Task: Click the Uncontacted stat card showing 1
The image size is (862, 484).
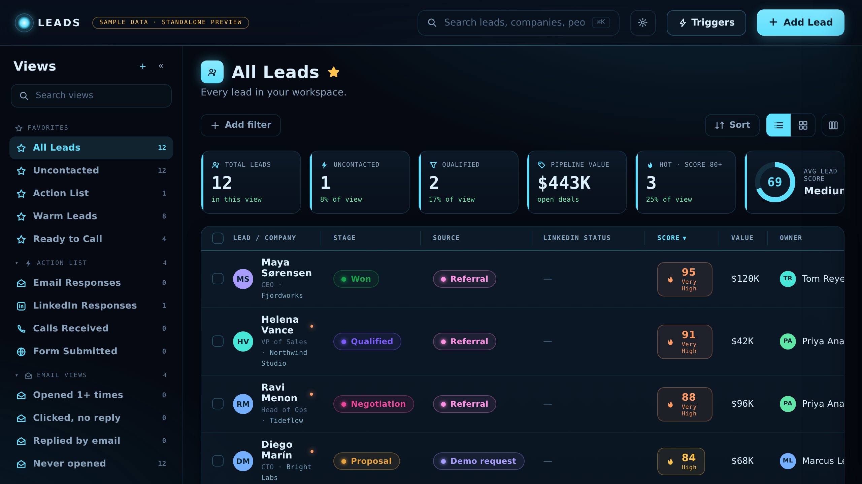Action: [x=360, y=182]
